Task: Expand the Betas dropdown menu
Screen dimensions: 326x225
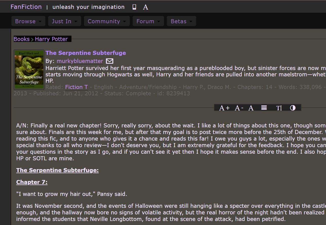Action: click(x=182, y=21)
